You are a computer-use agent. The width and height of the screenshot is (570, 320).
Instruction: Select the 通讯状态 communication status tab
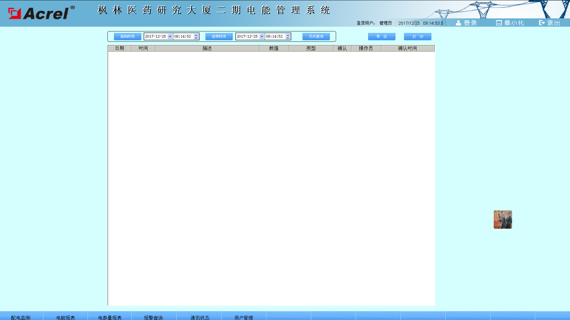click(200, 317)
